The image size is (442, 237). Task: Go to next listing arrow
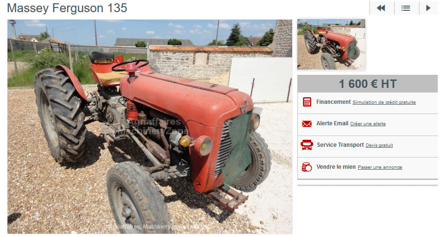(428, 8)
